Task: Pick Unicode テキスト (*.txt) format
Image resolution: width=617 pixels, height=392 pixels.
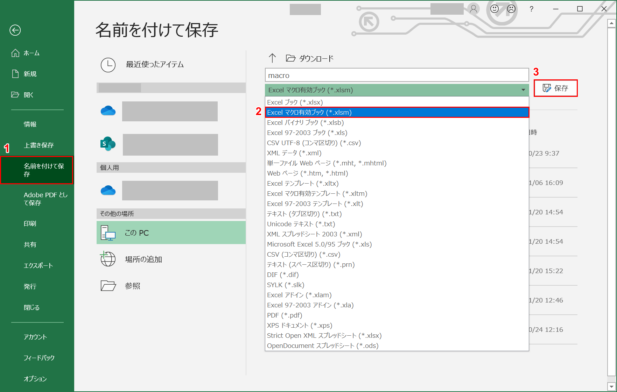Action: [397, 224]
